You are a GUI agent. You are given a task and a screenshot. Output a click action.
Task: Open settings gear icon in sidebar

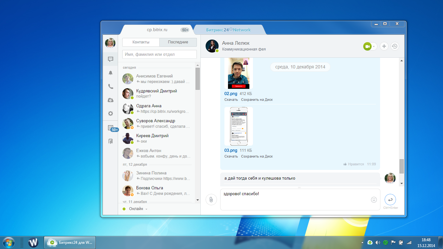tap(111, 113)
